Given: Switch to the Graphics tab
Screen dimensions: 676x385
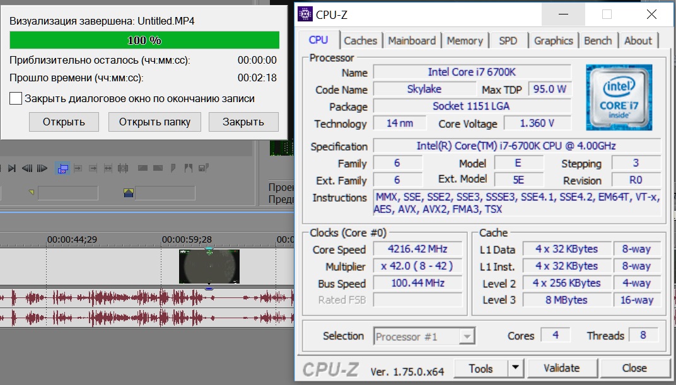Looking at the screenshot, I should (x=554, y=41).
